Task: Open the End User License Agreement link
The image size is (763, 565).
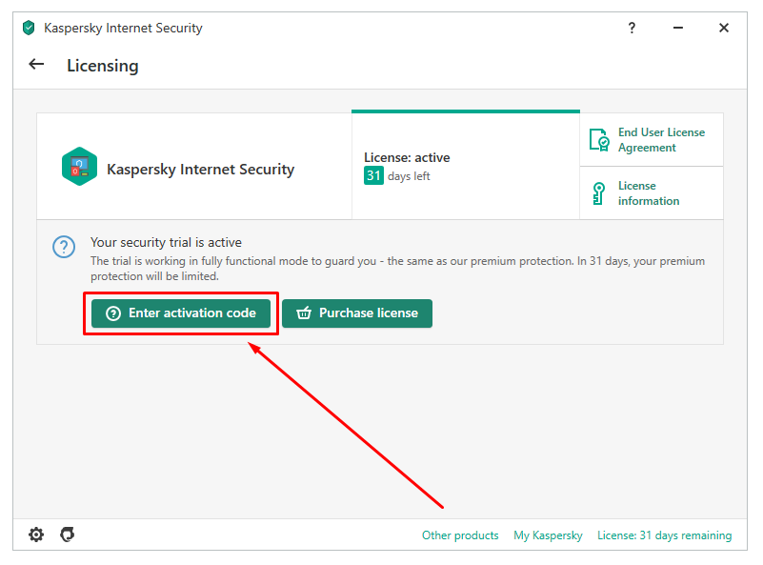Action: (661, 140)
